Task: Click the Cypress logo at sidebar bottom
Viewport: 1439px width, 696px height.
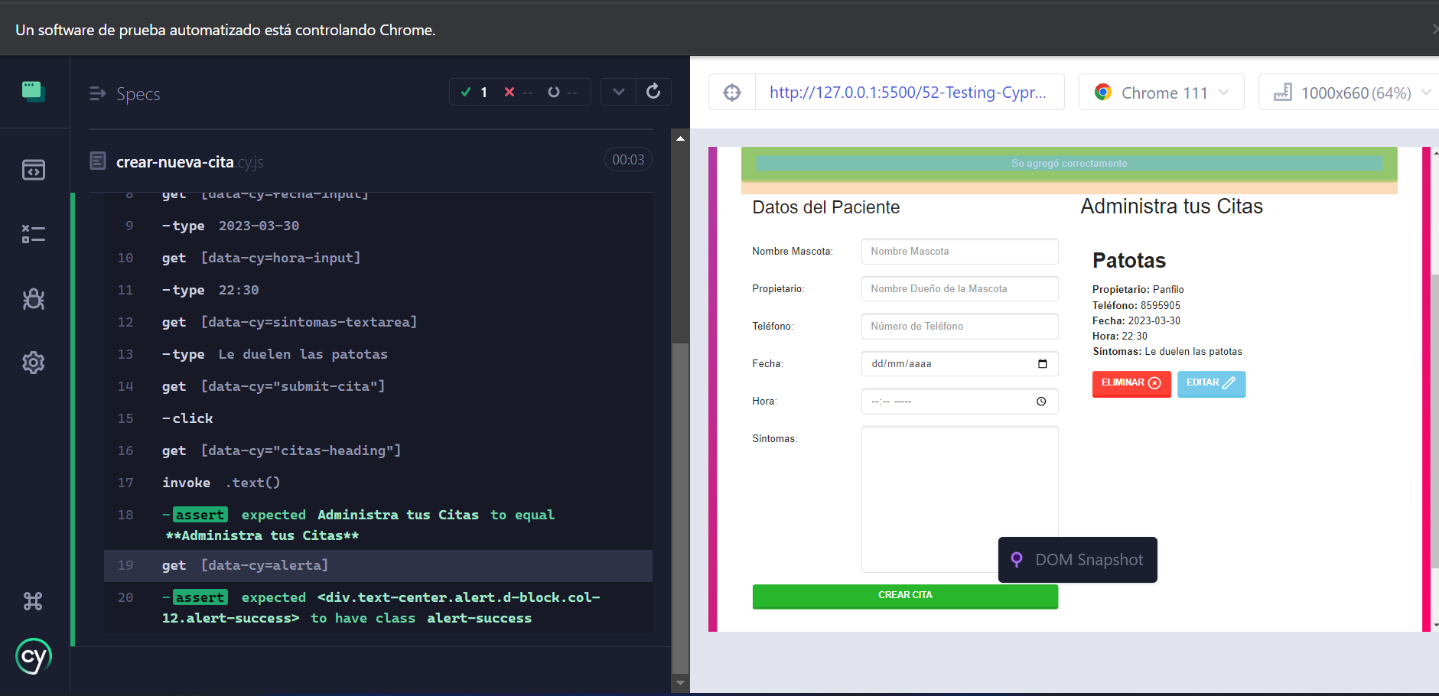Action: (x=34, y=656)
